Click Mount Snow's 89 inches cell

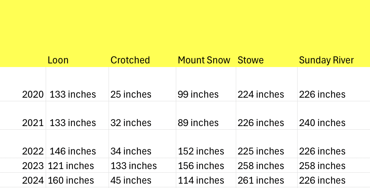coord(198,123)
